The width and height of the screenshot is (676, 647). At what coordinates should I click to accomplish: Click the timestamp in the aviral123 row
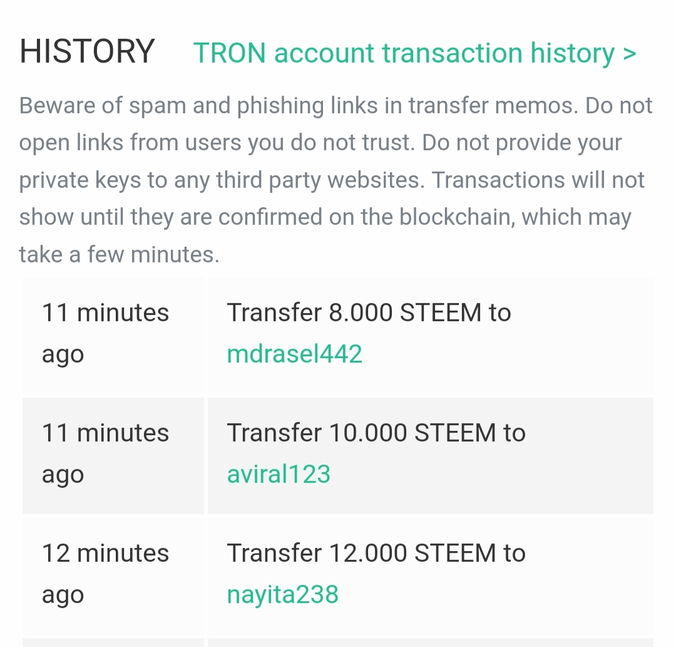click(105, 453)
